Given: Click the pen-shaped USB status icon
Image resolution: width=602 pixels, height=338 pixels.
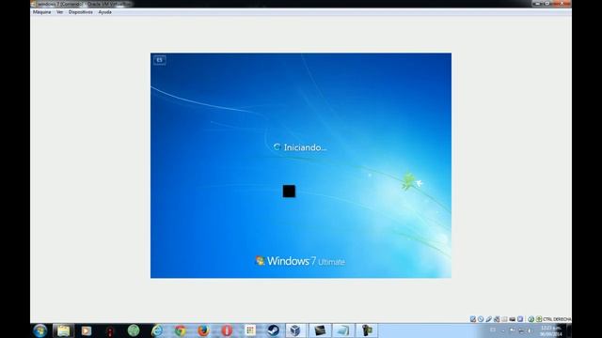Looking at the screenshot, I should (x=489, y=319).
